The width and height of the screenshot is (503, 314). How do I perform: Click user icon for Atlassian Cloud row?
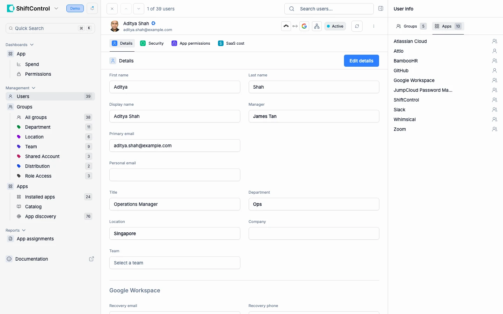(495, 41)
